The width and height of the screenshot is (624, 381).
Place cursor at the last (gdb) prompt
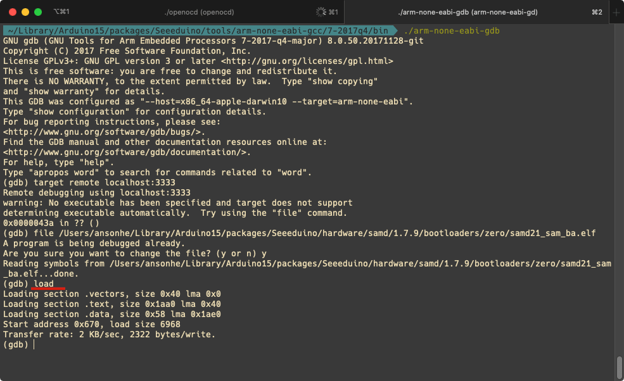35,344
